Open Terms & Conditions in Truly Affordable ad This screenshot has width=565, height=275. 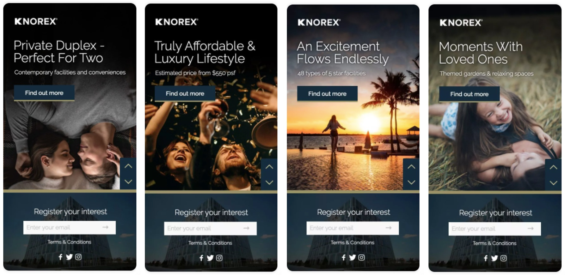coord(210,243)
